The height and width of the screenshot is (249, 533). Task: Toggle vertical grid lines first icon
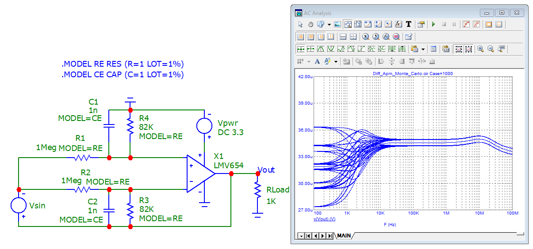tap(301, 37)
